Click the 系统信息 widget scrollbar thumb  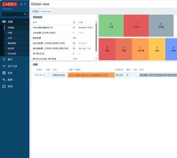click(x=96, y=37)
